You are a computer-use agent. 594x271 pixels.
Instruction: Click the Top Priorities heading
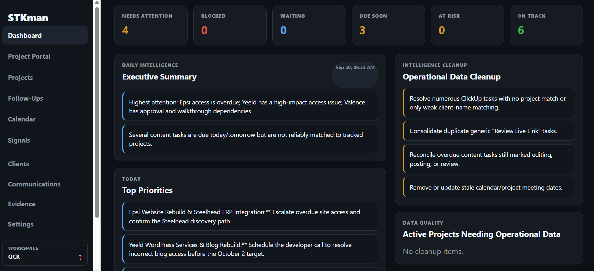pos(147,191)
